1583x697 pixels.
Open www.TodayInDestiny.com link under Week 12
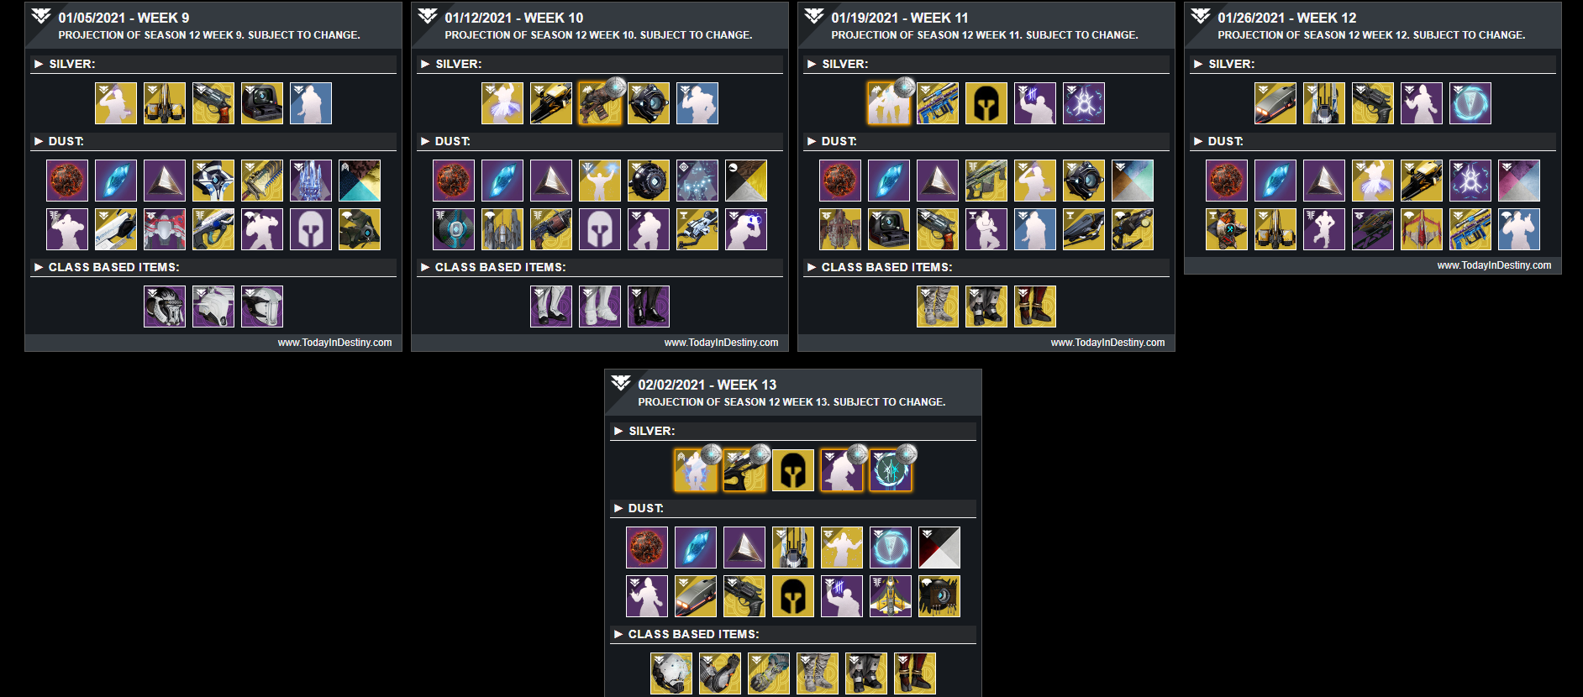tap(1494, 265)
